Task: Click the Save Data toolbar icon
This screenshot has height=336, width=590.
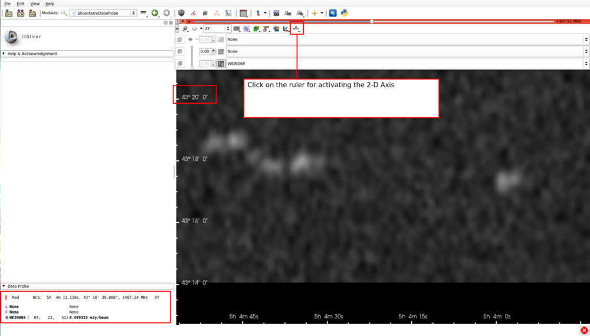Action: click(x=32, y=13)
